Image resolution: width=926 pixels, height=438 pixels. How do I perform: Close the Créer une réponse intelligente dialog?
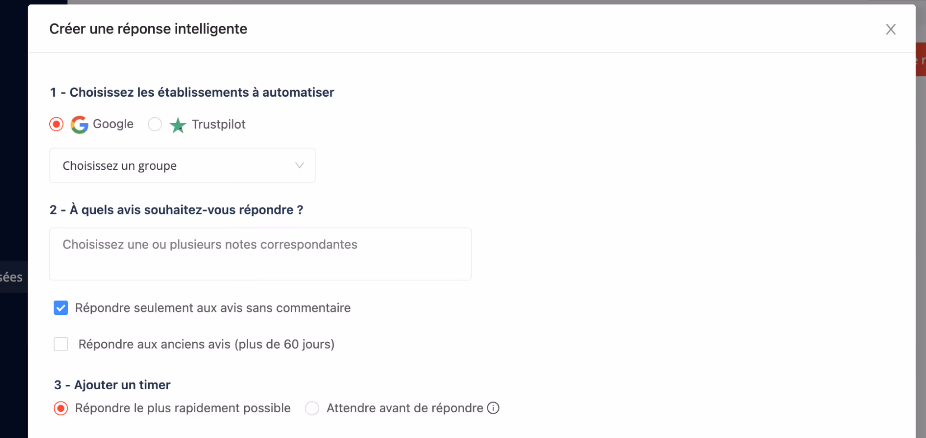pos(891,29)
